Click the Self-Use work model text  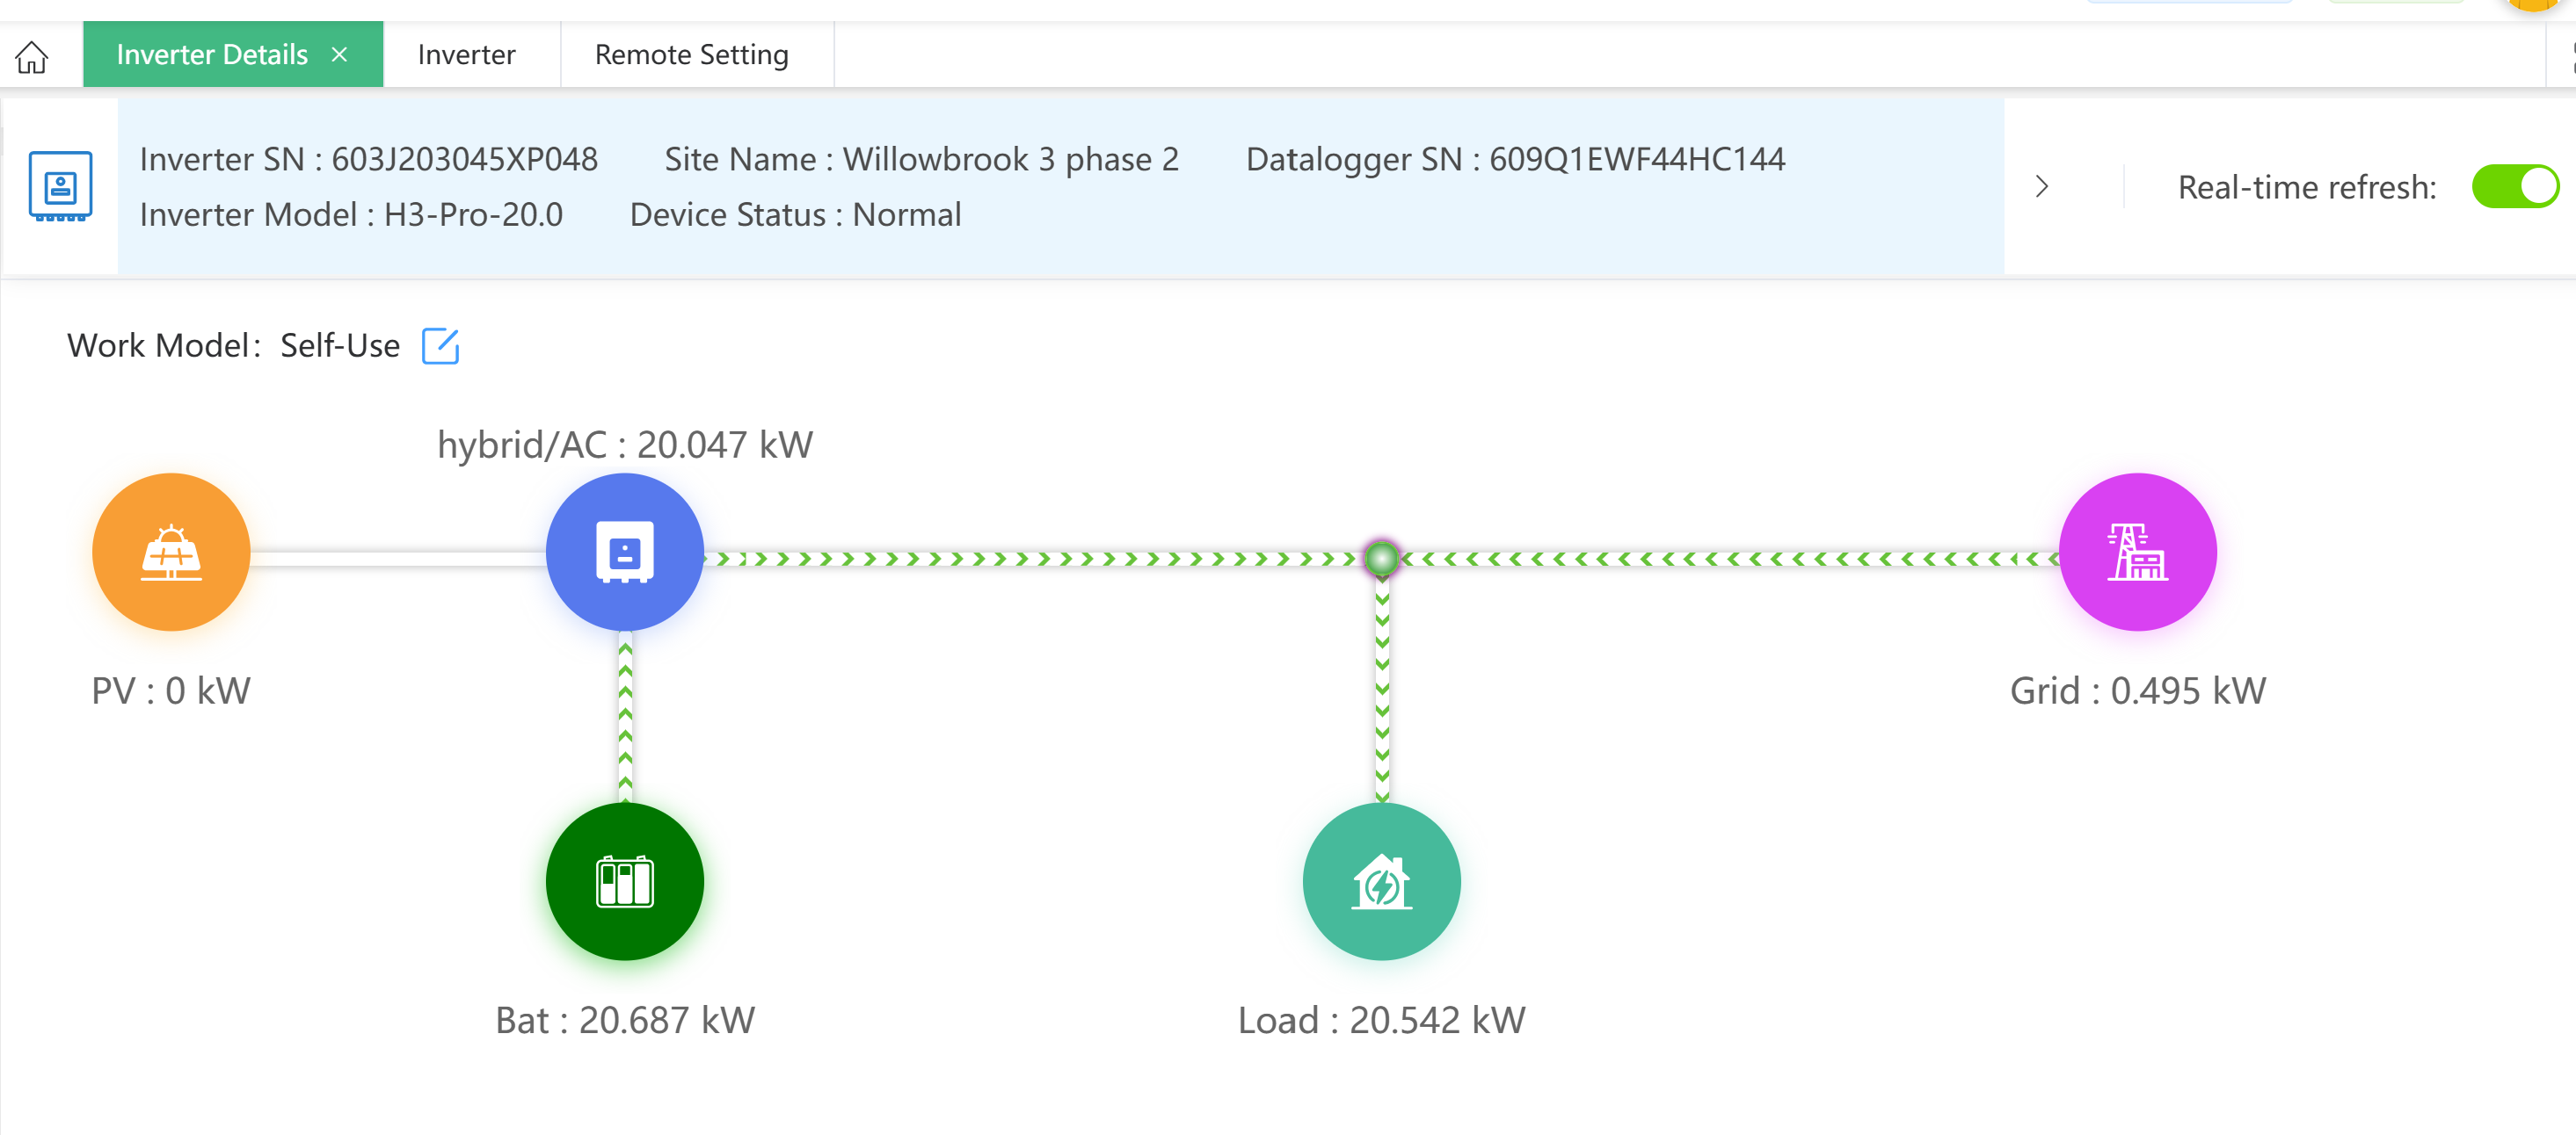pos(339,346)
